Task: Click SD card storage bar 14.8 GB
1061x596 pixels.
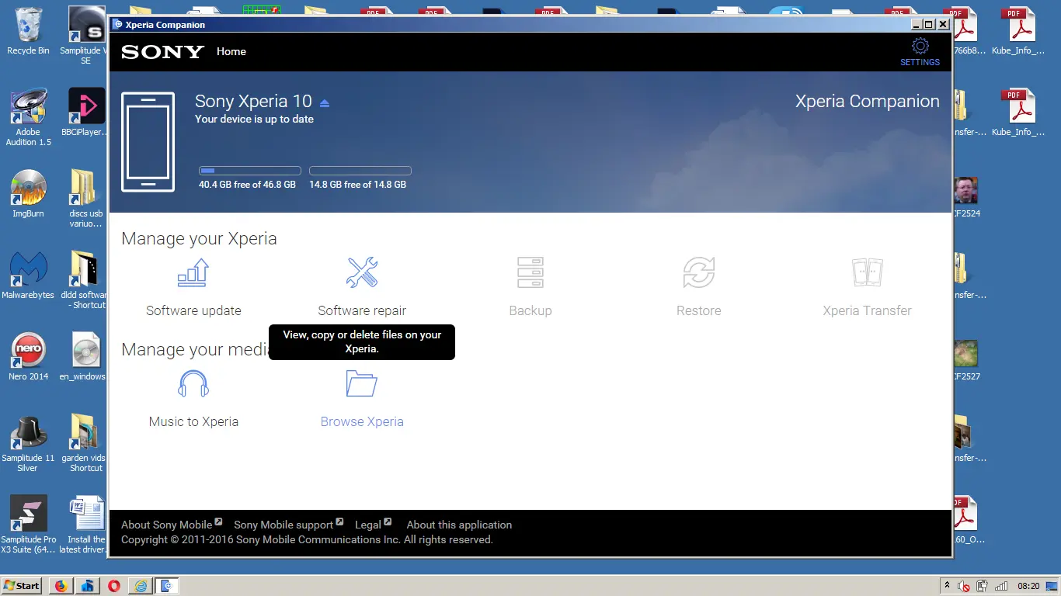Action: coord(360,171)
